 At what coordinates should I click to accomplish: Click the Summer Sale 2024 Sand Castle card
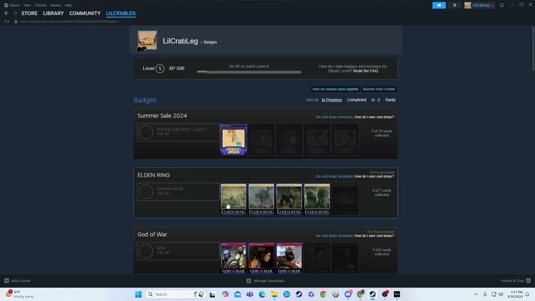pos(233,140)
